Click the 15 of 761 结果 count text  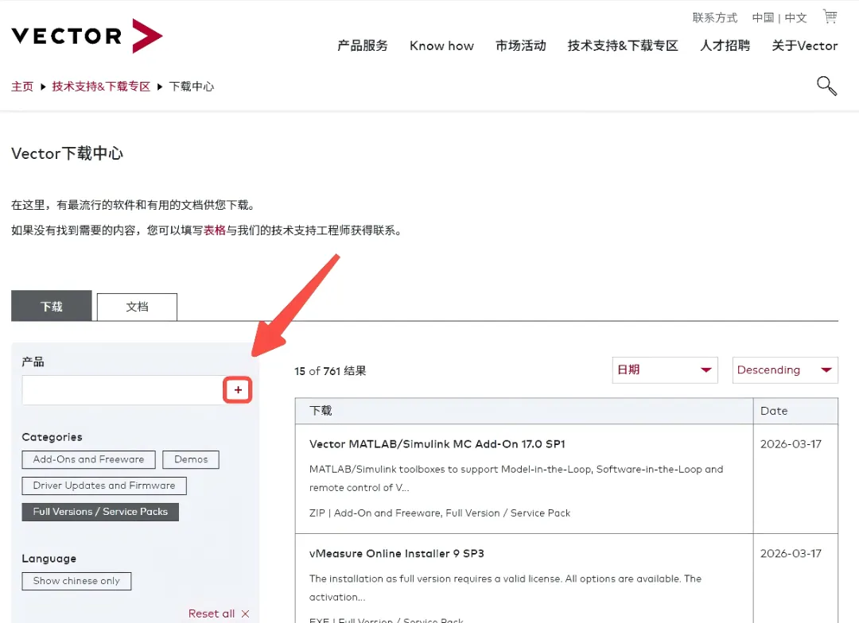330,370
